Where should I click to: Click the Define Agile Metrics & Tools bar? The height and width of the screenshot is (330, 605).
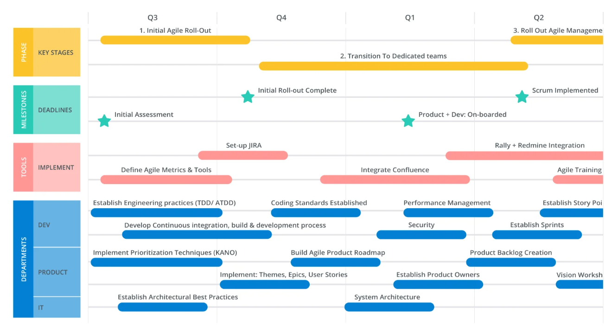click(x=166, y=179)
